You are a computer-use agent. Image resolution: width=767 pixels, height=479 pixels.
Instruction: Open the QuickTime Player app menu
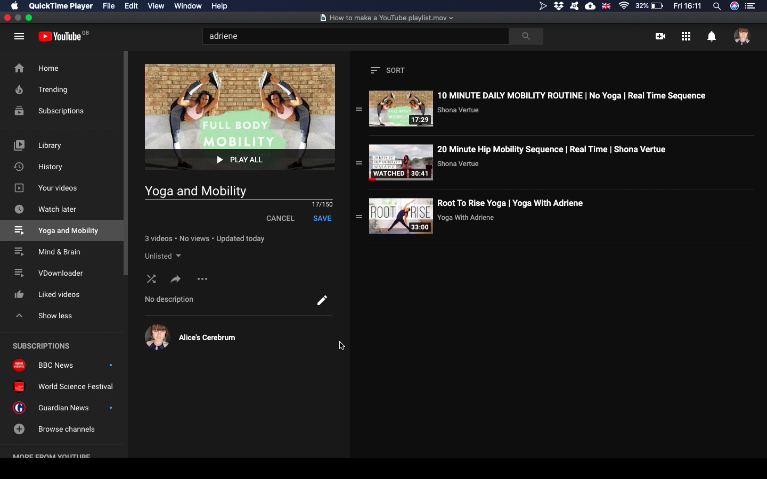[61, 6]
